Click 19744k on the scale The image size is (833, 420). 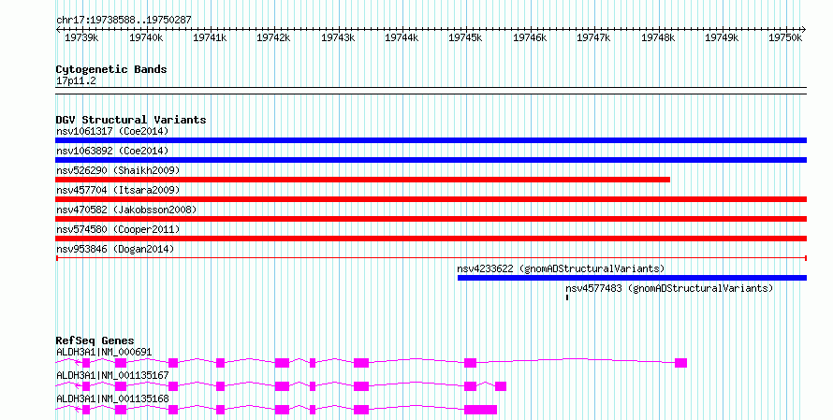[x=402, y=37]
